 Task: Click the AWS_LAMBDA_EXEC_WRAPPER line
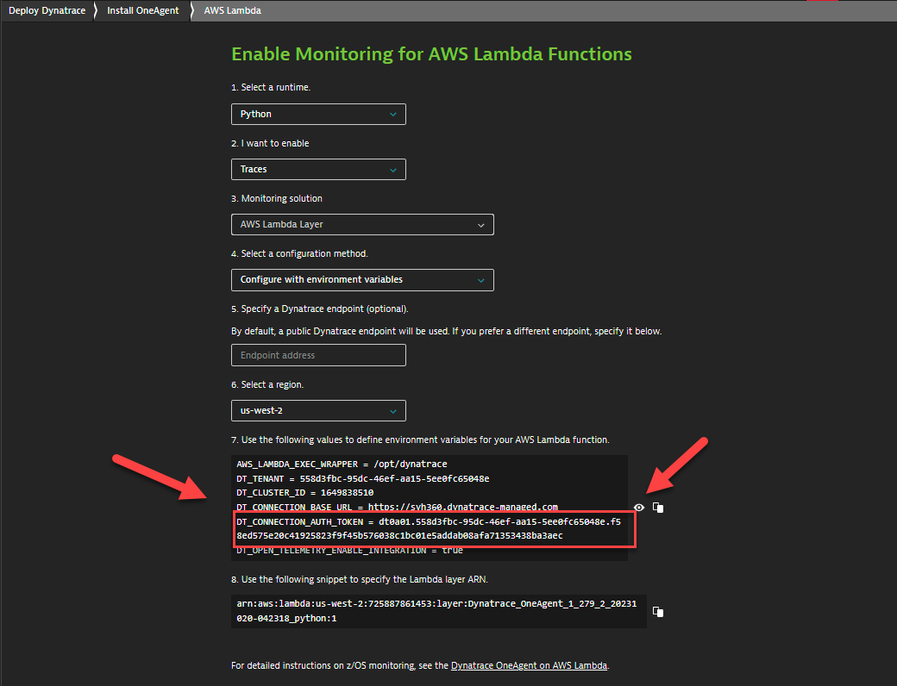(342, 465)
